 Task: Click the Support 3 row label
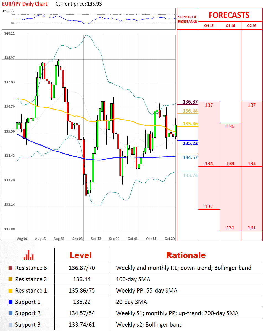click(x=28, y=325)
